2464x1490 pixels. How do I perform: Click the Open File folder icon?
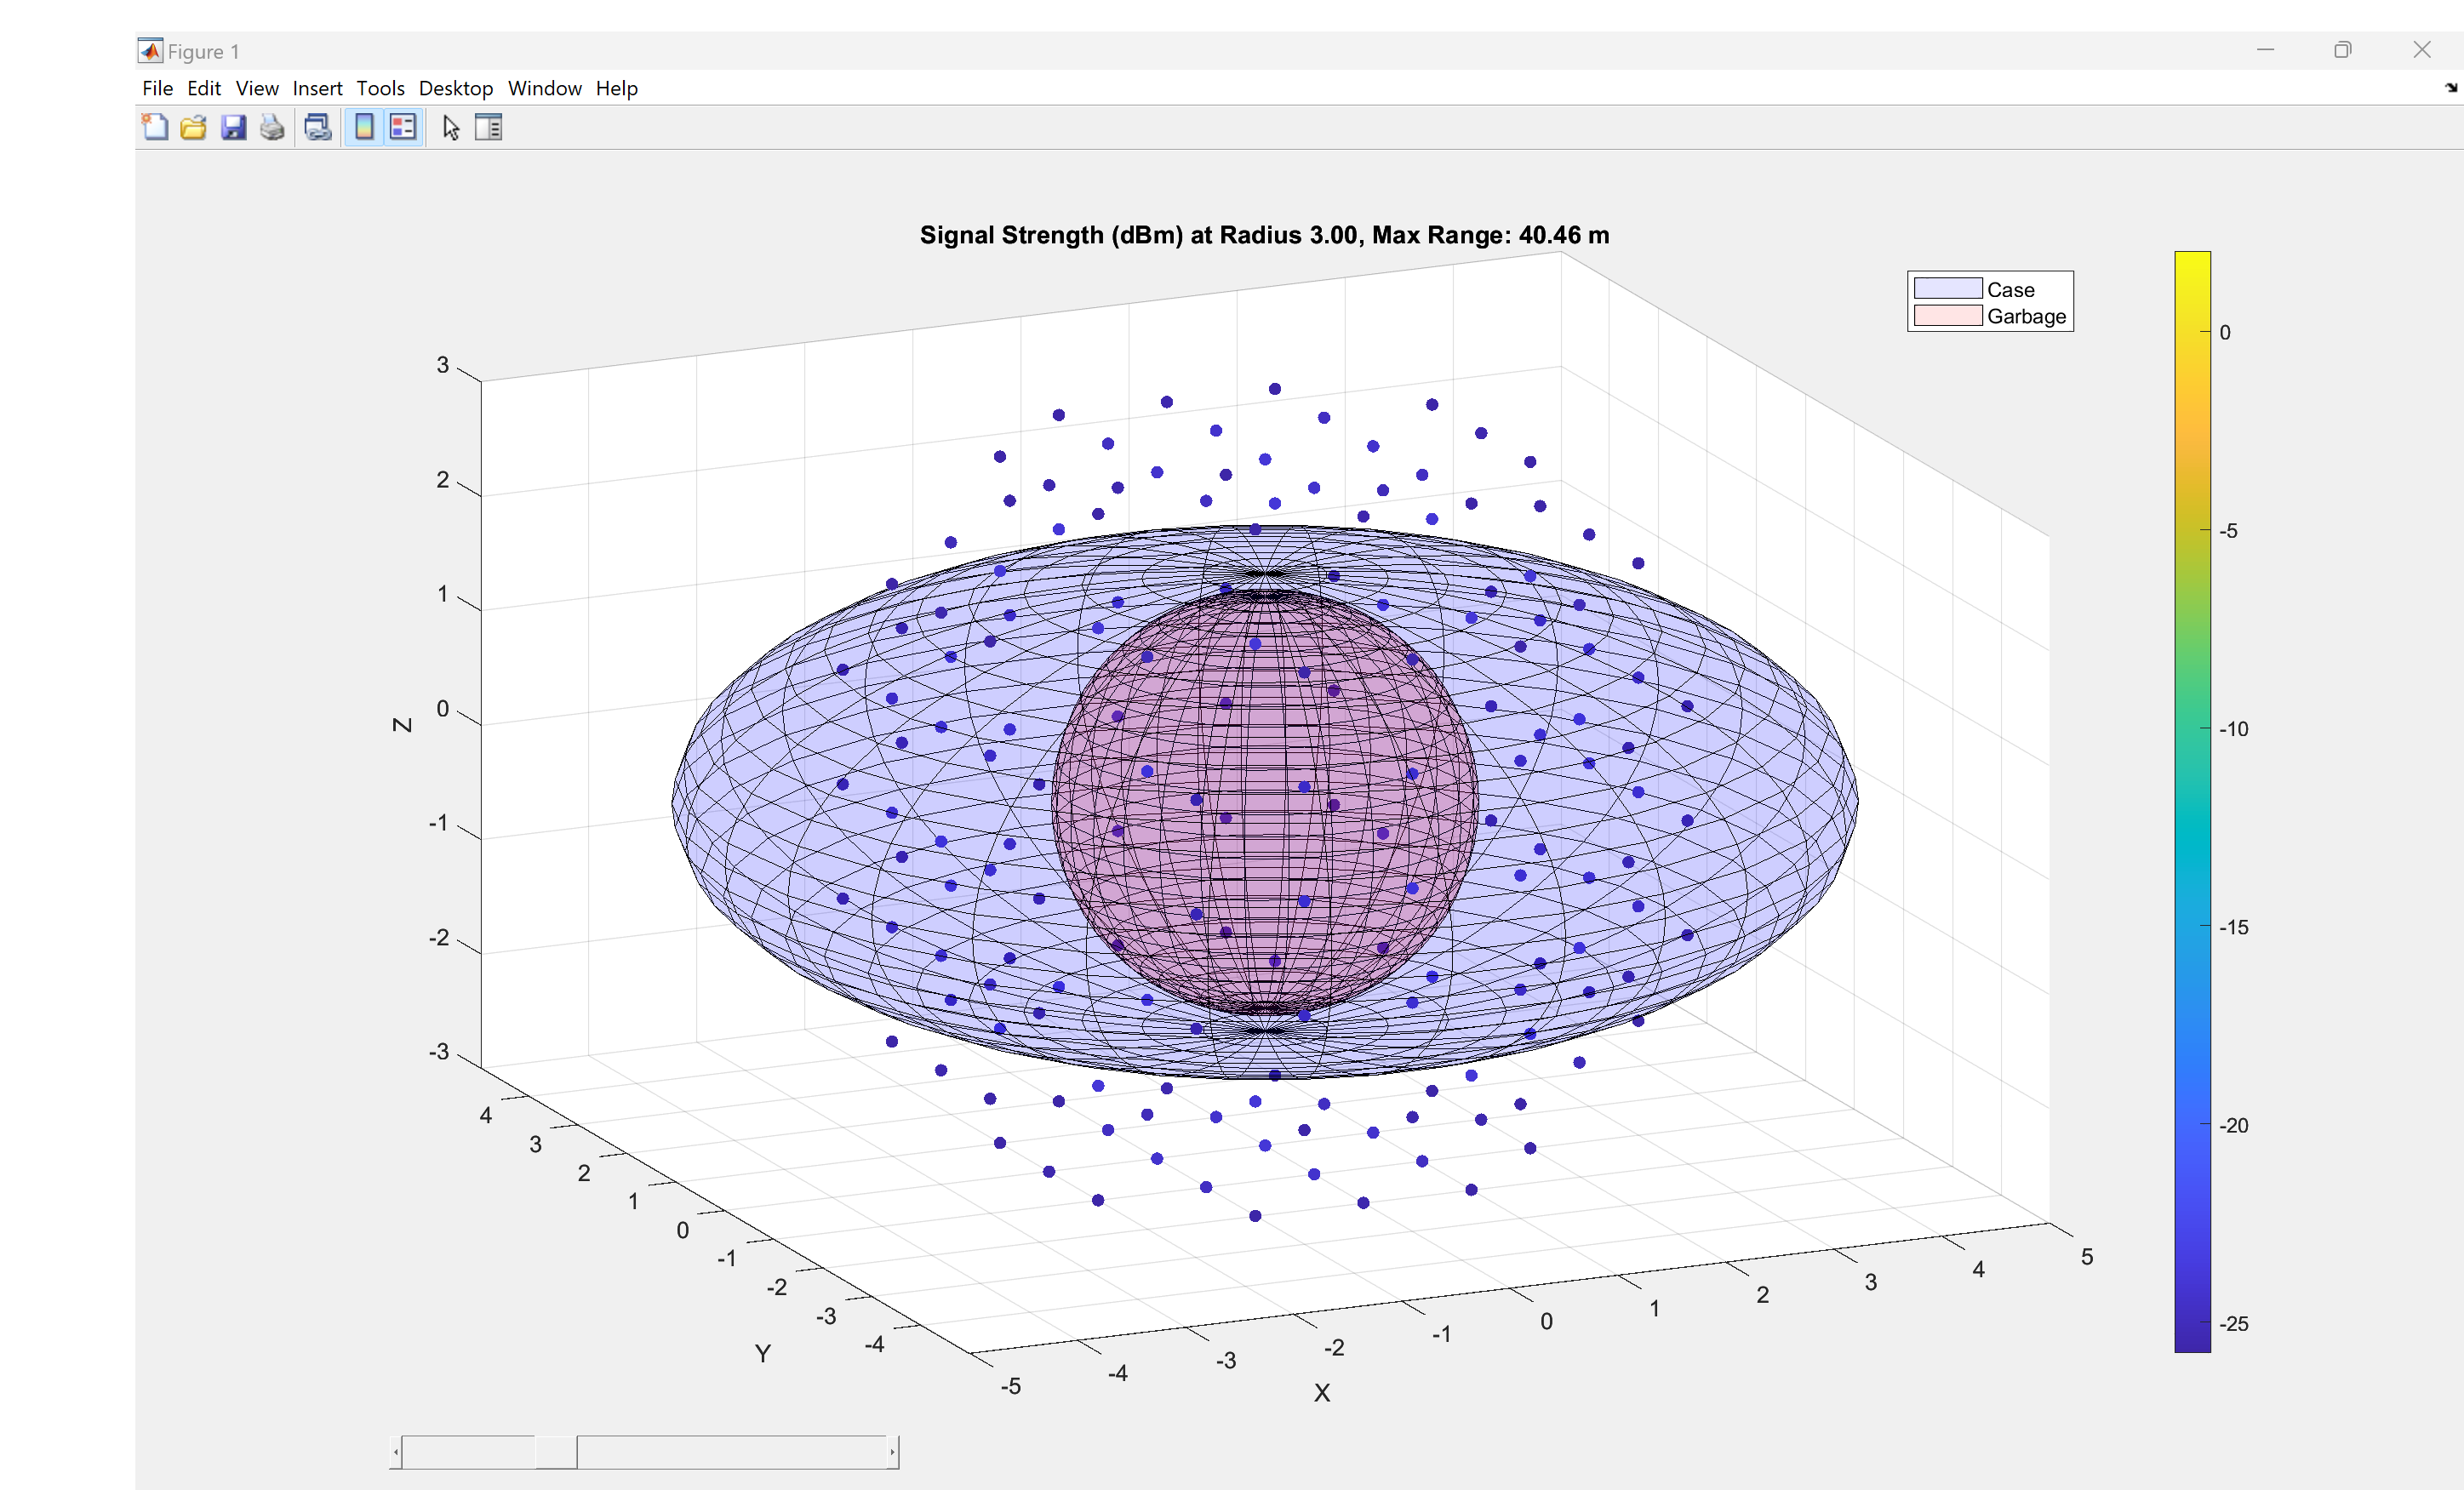coord(193,127)
